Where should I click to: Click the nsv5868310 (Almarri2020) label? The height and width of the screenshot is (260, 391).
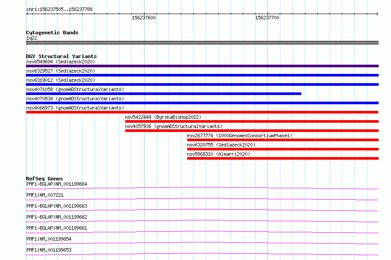[218, 154]
